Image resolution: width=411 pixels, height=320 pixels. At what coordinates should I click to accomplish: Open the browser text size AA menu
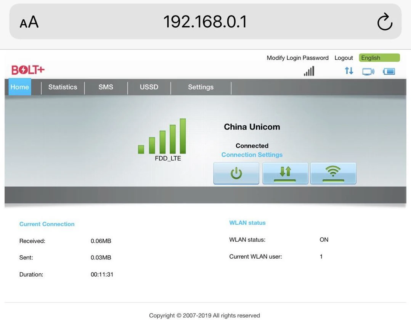pyautogui.click(x=29, y=22)
